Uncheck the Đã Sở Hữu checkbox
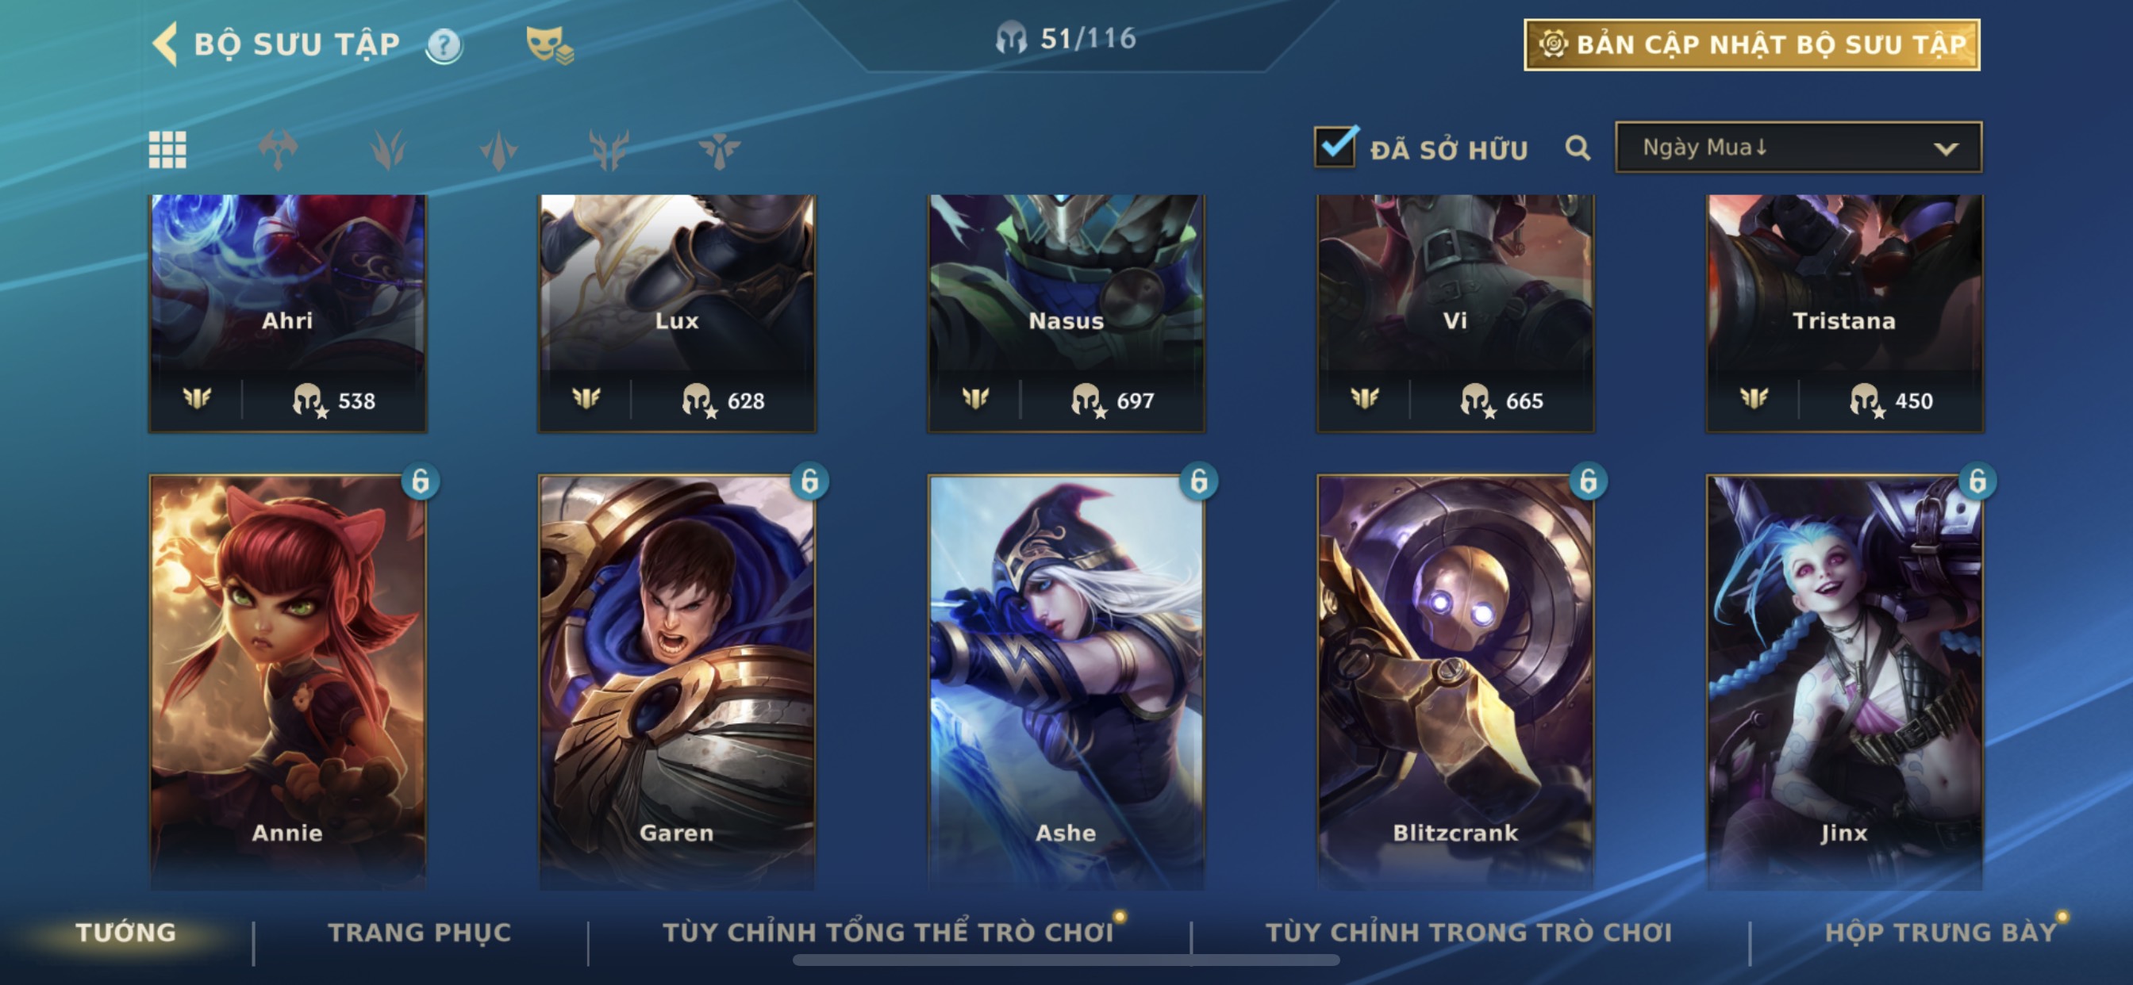2133x985 pixels. click(x=1335, y=147)
